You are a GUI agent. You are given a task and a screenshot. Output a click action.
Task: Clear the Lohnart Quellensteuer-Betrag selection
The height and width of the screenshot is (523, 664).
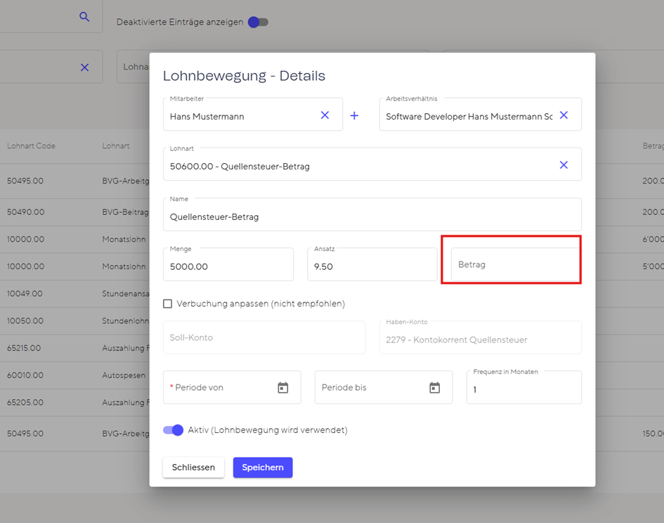[x=564, y=165]
